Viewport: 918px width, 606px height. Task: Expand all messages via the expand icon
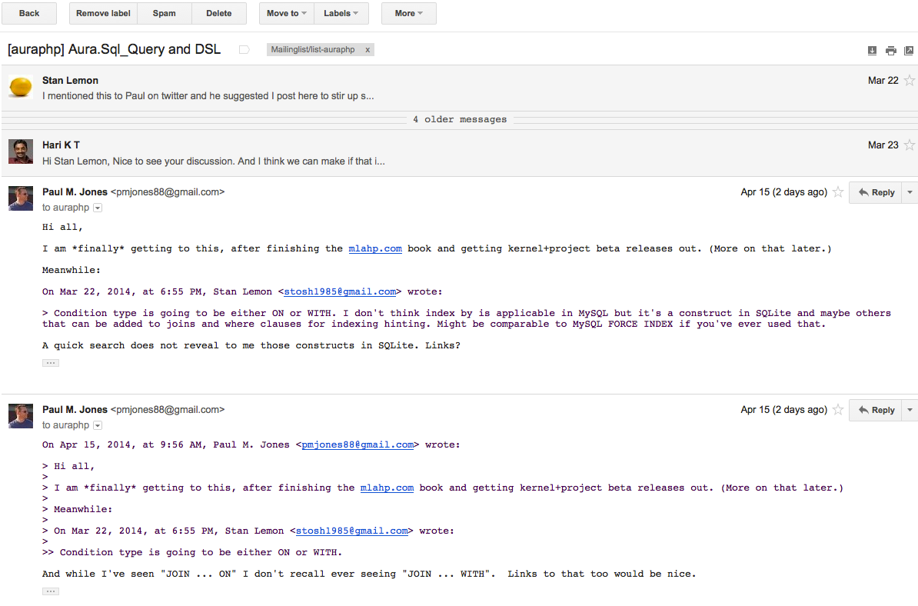872,49
